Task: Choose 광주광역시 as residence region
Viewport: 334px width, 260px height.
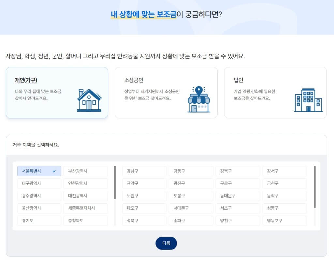Action: tap(39, 196)
